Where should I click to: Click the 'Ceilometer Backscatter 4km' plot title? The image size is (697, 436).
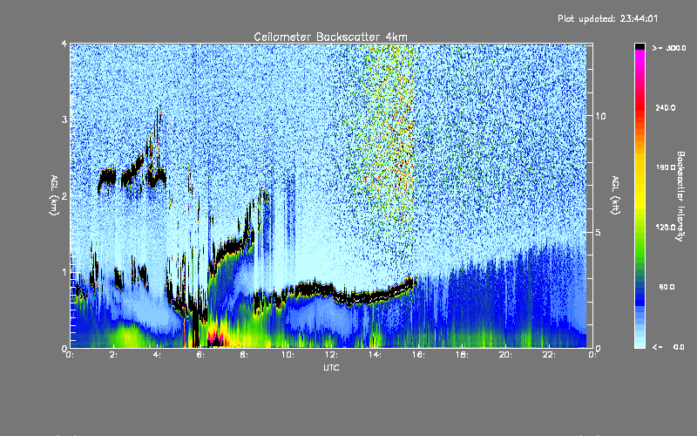[x=330, y=37]
